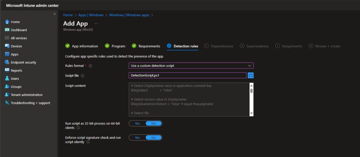
Task: Go to the Dependencies tab
Action: tap(219, 46)
